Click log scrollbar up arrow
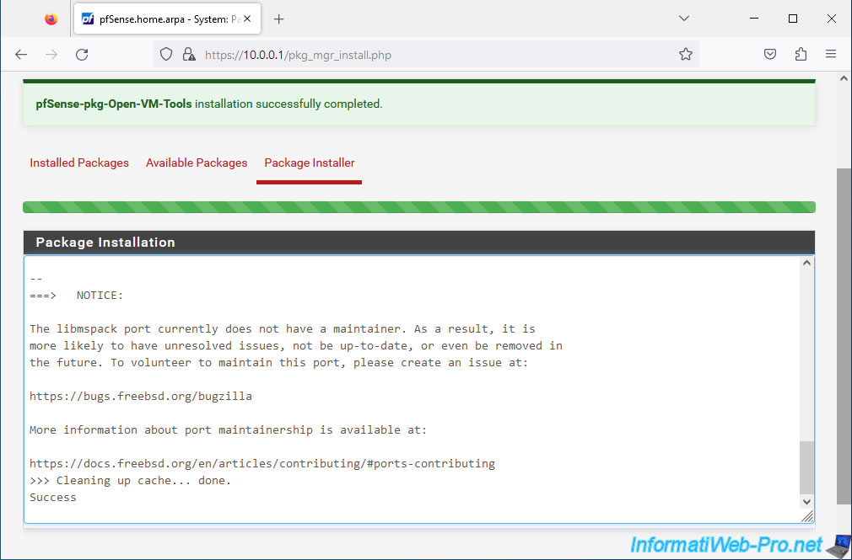 806,264
